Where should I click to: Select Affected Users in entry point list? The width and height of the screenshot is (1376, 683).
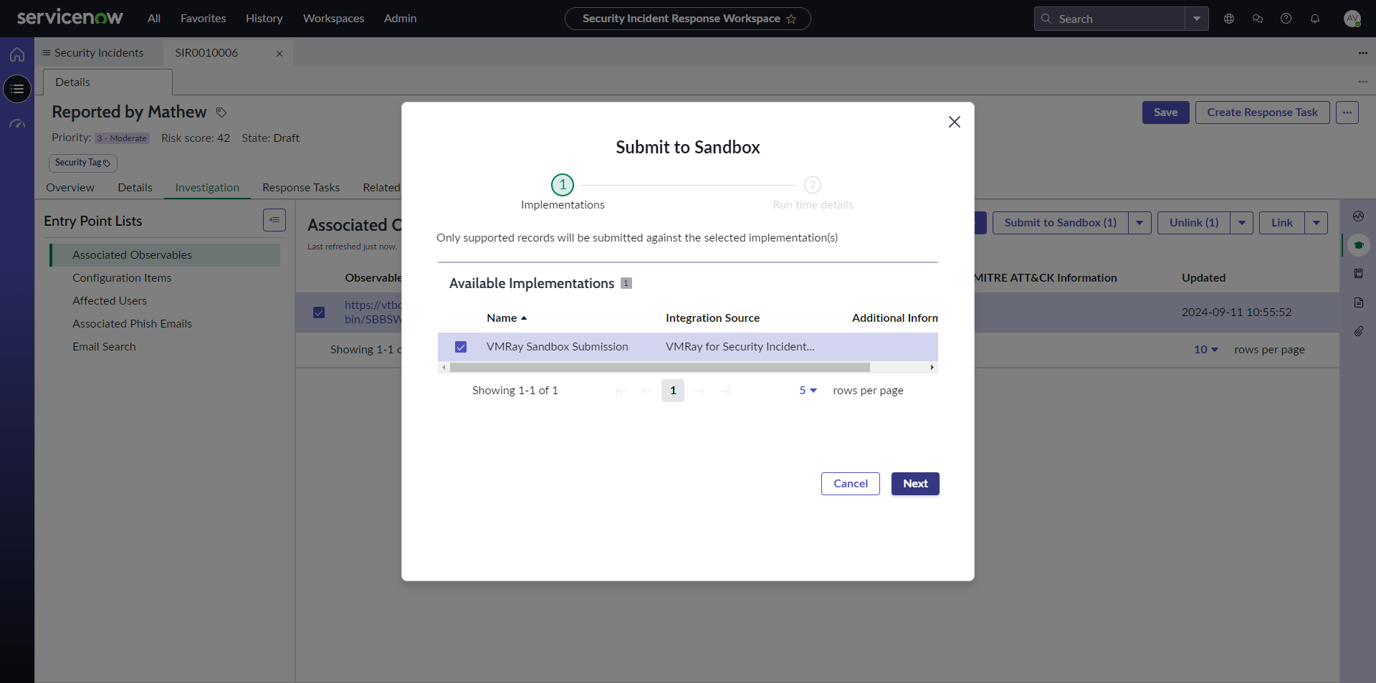[x=110, y=301]
